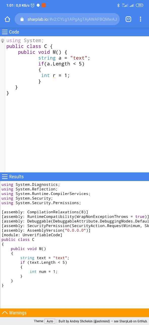149x325 pixels.
Task: Click the Code section header label
Action: point(14,32)
